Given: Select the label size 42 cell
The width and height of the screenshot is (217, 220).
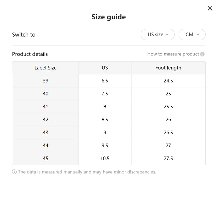Looking at the screenshot, I should [x=45, y=120].
